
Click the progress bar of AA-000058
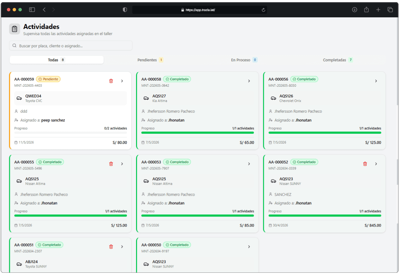tap(198, 133)
